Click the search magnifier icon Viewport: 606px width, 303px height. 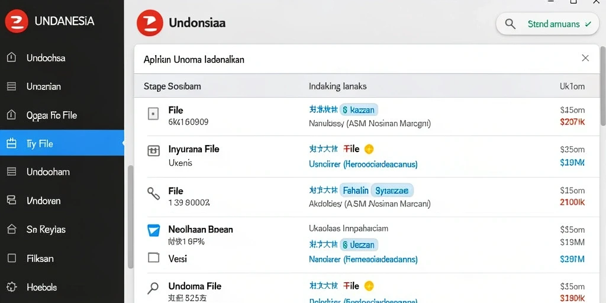click(x=510, y=24)
